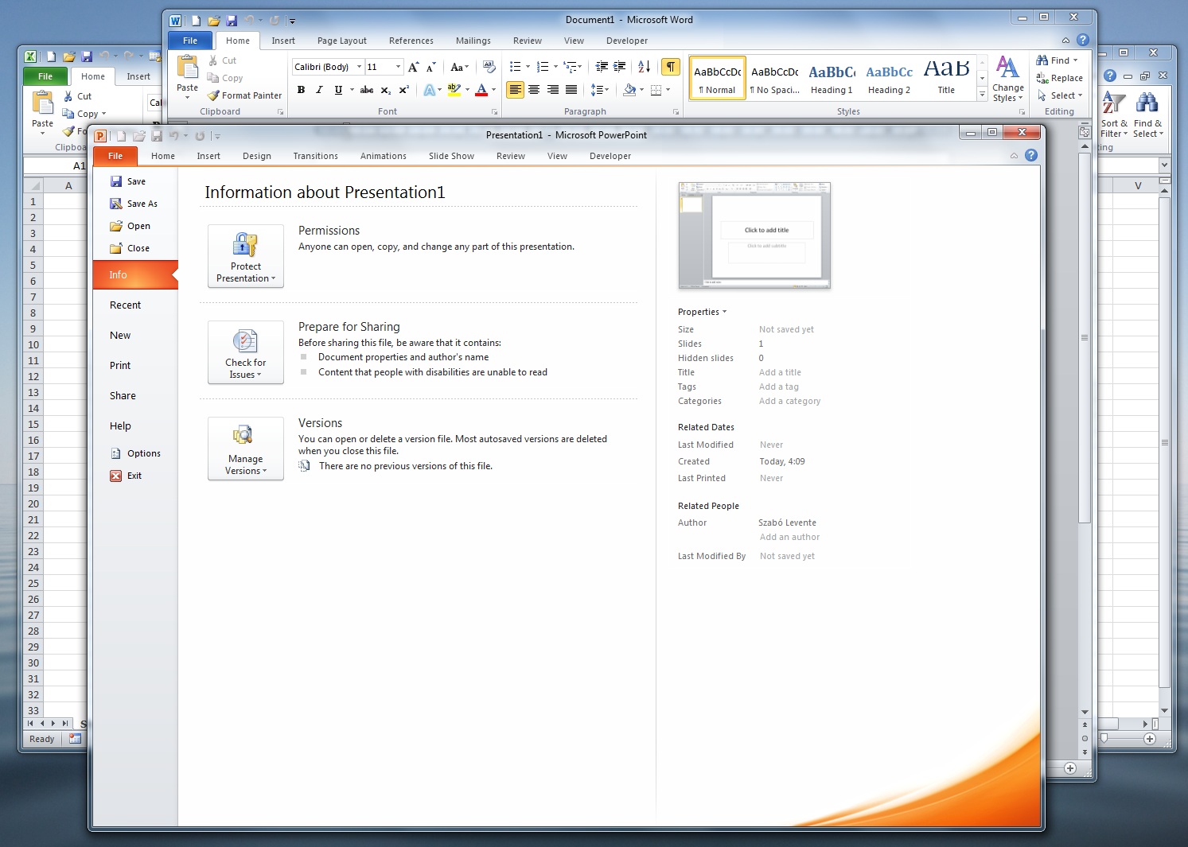Screen dimensions: 1188x847
Task: Click Open in PowerPoint's File menu
Action: (130, 226)
